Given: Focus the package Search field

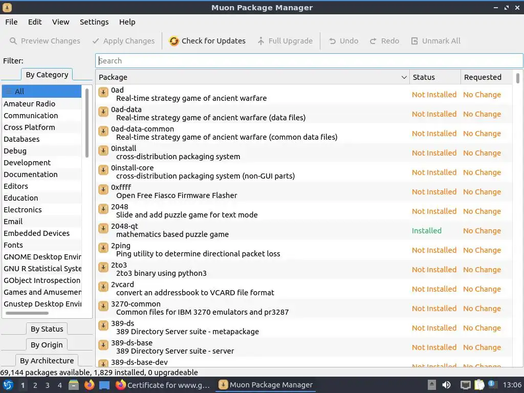Looking at the screenshot, I should 309,61.
